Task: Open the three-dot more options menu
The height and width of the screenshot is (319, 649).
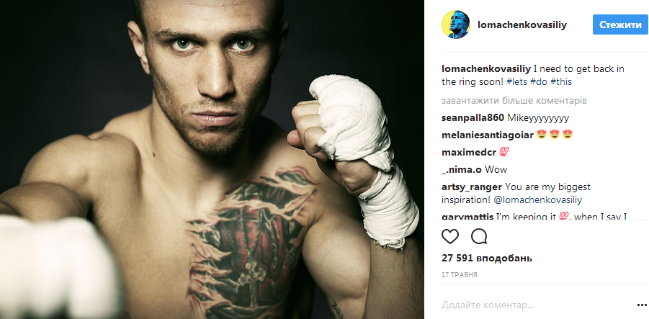Action: [x=642, y=305]
